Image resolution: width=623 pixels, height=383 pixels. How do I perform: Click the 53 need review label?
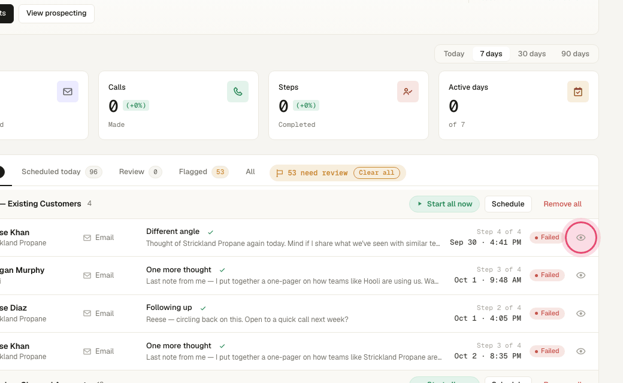point(317,173)
